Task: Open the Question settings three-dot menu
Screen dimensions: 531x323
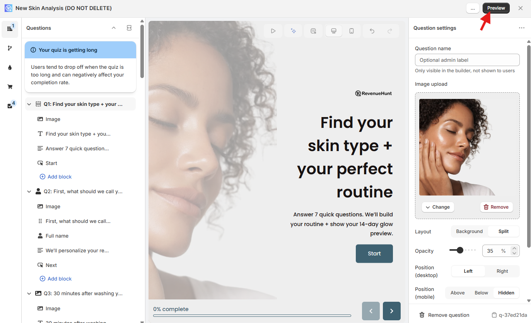Action: (522, 28)
